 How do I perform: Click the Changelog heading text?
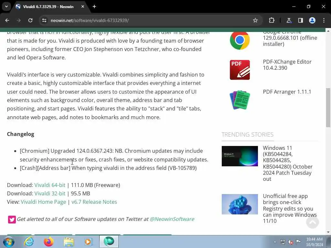point(20,134)
